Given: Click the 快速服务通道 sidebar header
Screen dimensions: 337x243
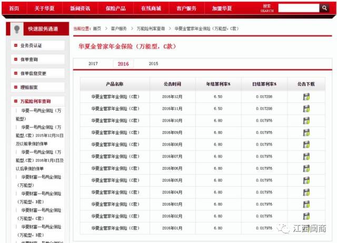Looking at the screenshot, I should pyautogui.click(x=43, y=29).
